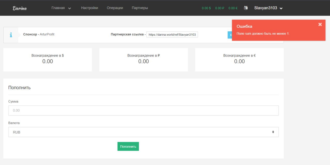Click the Ошибка heading
330x165 pixels.
click(244, 26)
